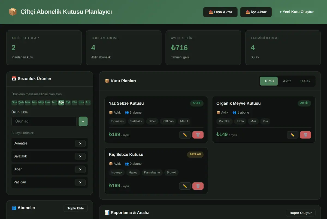This screenshot has height=219, width=327.
Task: Edit the Yaz Sebze Kutusu plan
Action: (185, 135)
